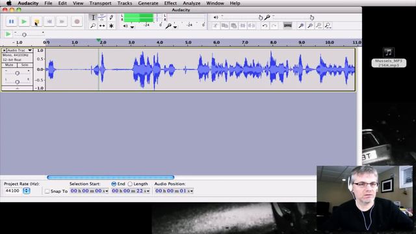Open the Selection Start time format dropdown
Screen dimensions: 416x234
(107, 191)
